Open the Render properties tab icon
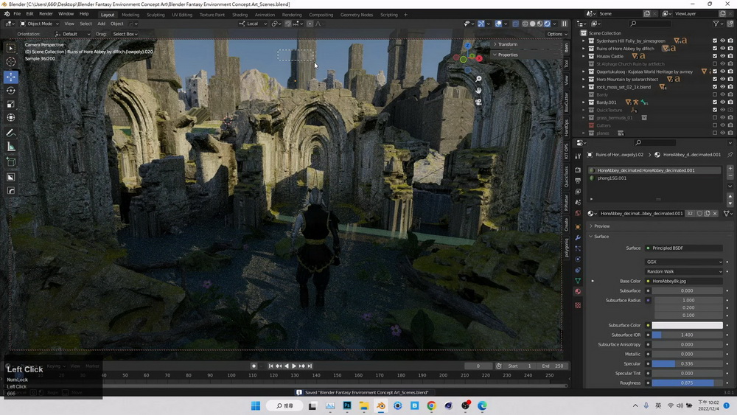The width and height of the screenshot is (737, 415). [x=578, y=170]
